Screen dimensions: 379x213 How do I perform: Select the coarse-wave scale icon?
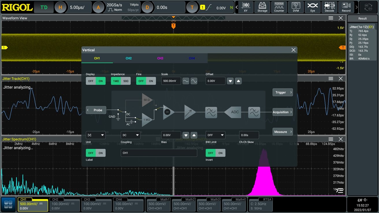pyautogui.click(x=186, y=81)
